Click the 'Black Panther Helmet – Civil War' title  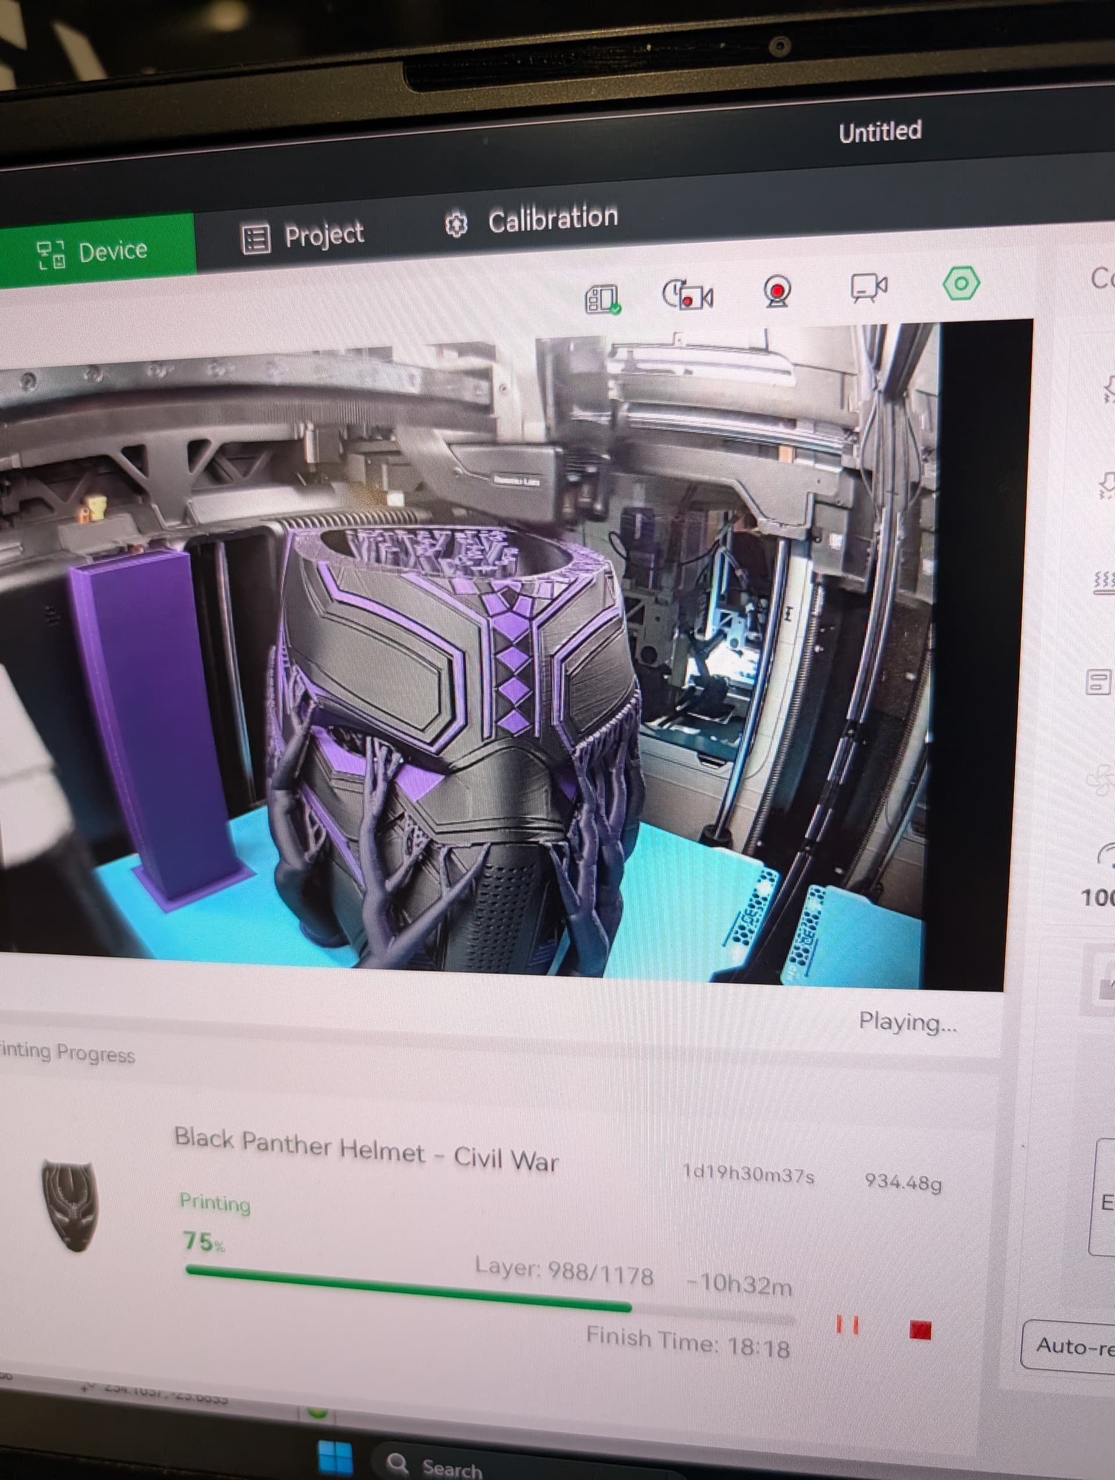pos(366,1149)
